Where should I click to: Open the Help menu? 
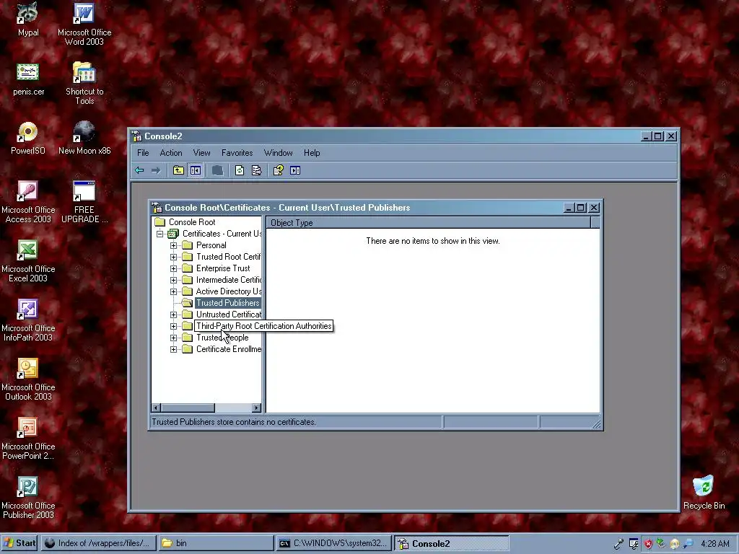pos(312,153)
